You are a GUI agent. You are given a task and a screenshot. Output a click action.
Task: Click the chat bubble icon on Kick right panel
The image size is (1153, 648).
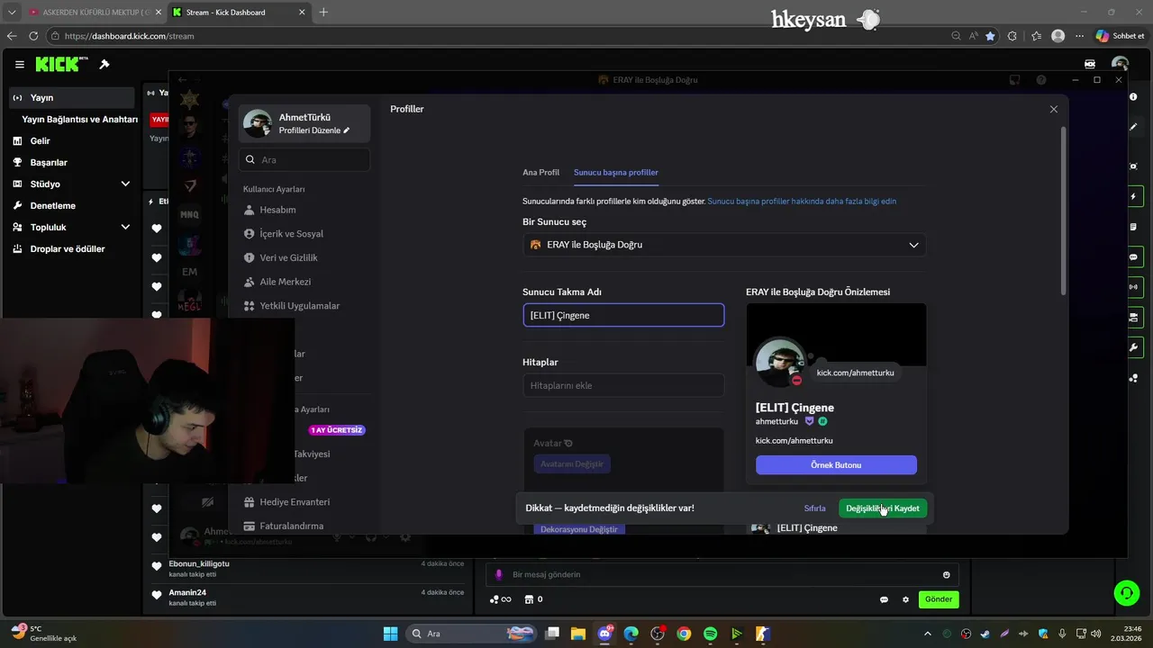(x=1133, y=256)
